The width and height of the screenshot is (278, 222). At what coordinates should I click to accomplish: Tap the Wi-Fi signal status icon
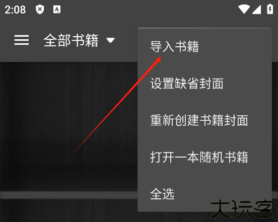(x=244, y=9)
